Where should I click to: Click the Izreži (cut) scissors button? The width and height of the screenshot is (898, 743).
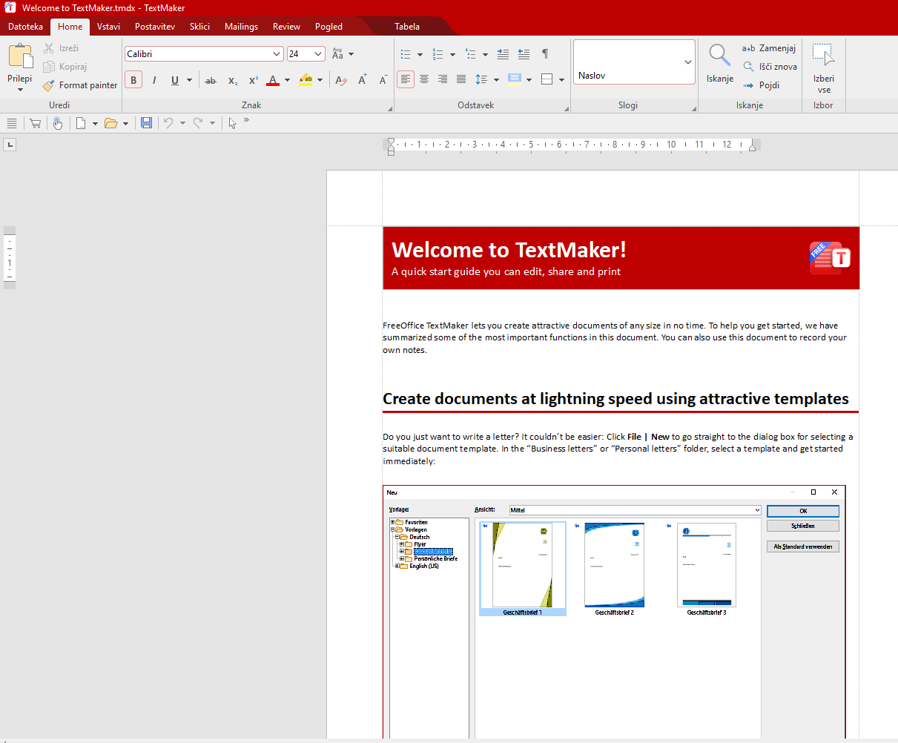[x=61, y=48]
